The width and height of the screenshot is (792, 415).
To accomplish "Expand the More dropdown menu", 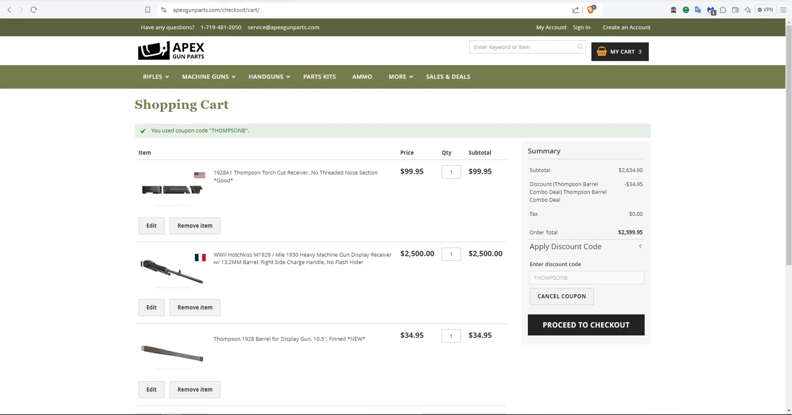I will (401, 77).
